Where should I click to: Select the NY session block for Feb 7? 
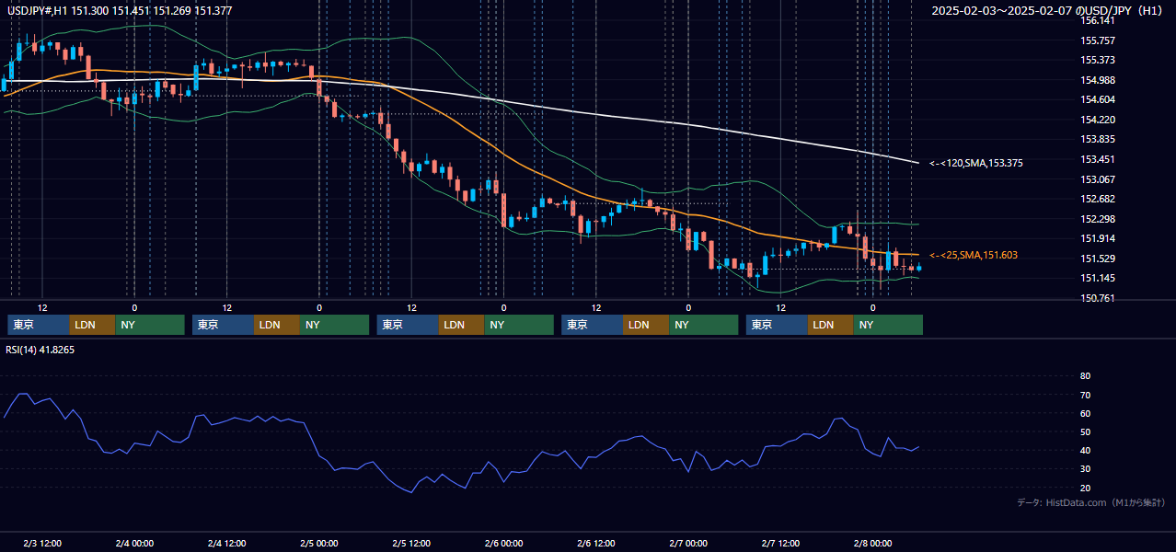click(889, 325)
